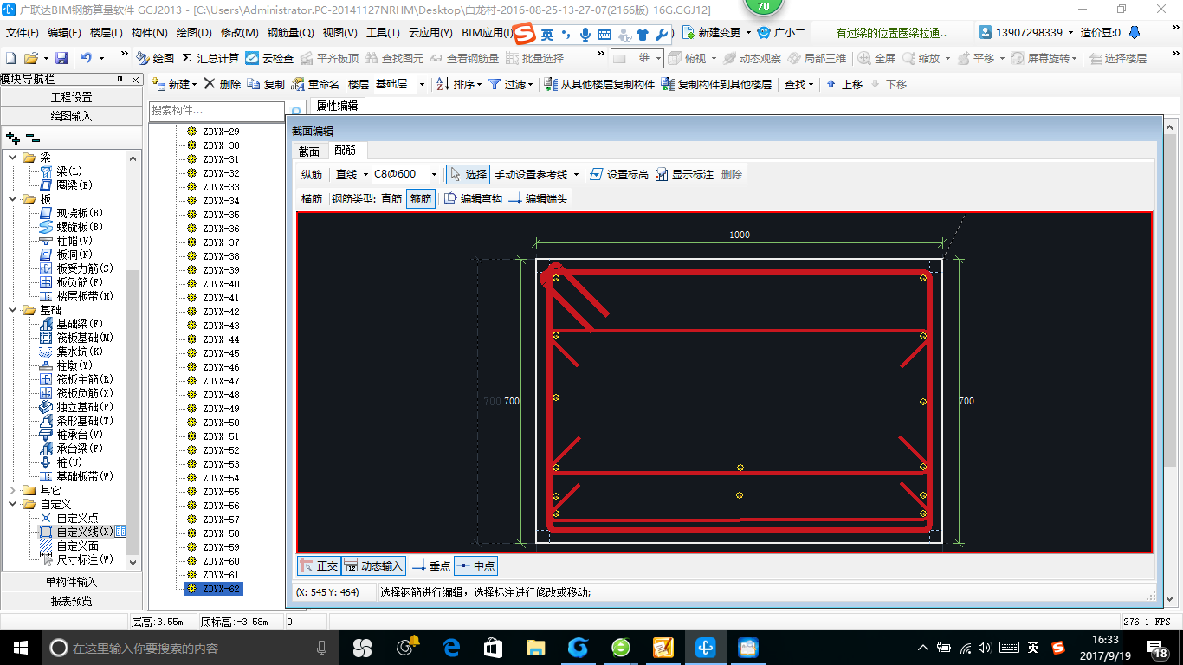
Task: Click 从其他楼层复制构件 button
Action: click(599, 84)
